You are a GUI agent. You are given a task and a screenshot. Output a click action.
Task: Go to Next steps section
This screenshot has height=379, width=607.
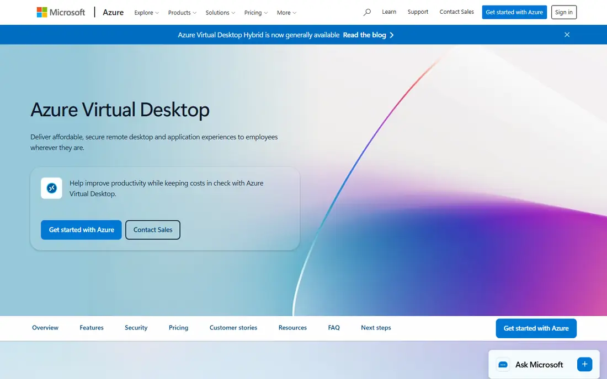[376, 328]
